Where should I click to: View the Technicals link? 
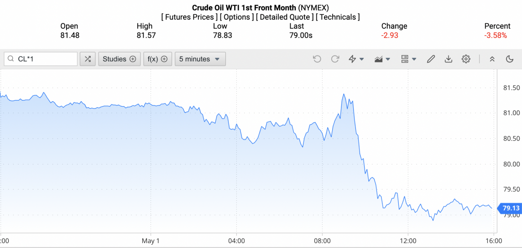coord(338,17)
